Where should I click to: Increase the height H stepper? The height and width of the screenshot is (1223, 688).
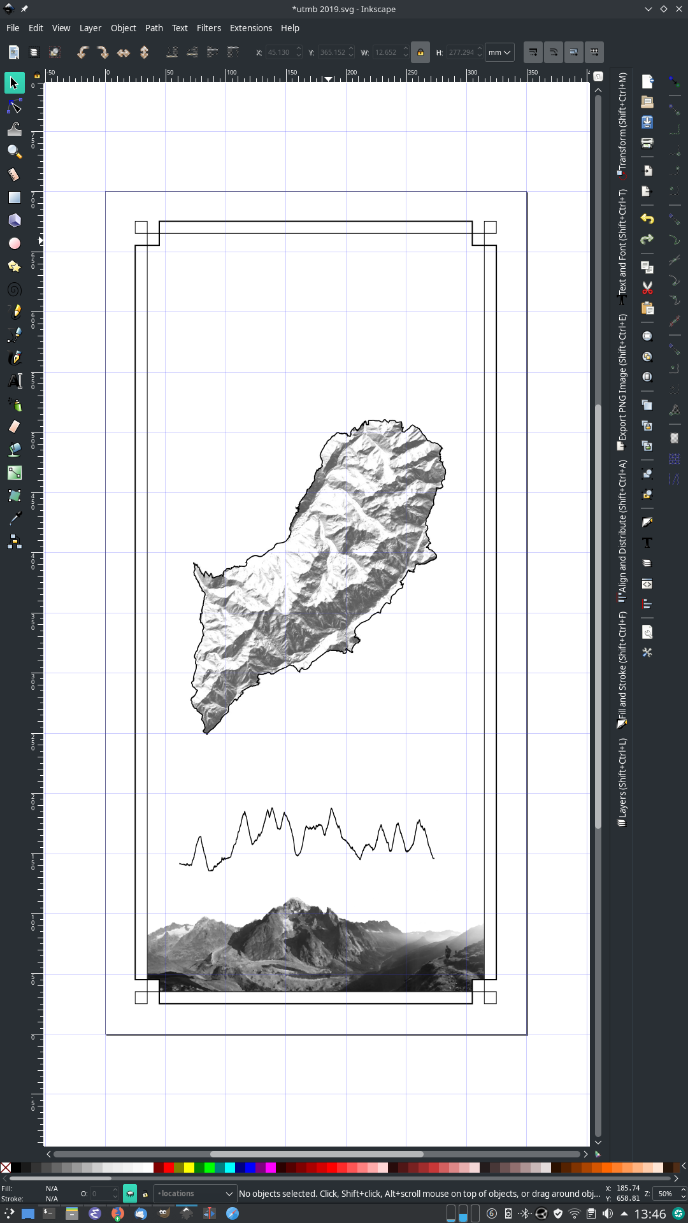pos(480,49)
